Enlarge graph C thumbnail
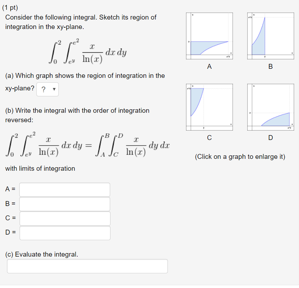 [x=209, y=107]
